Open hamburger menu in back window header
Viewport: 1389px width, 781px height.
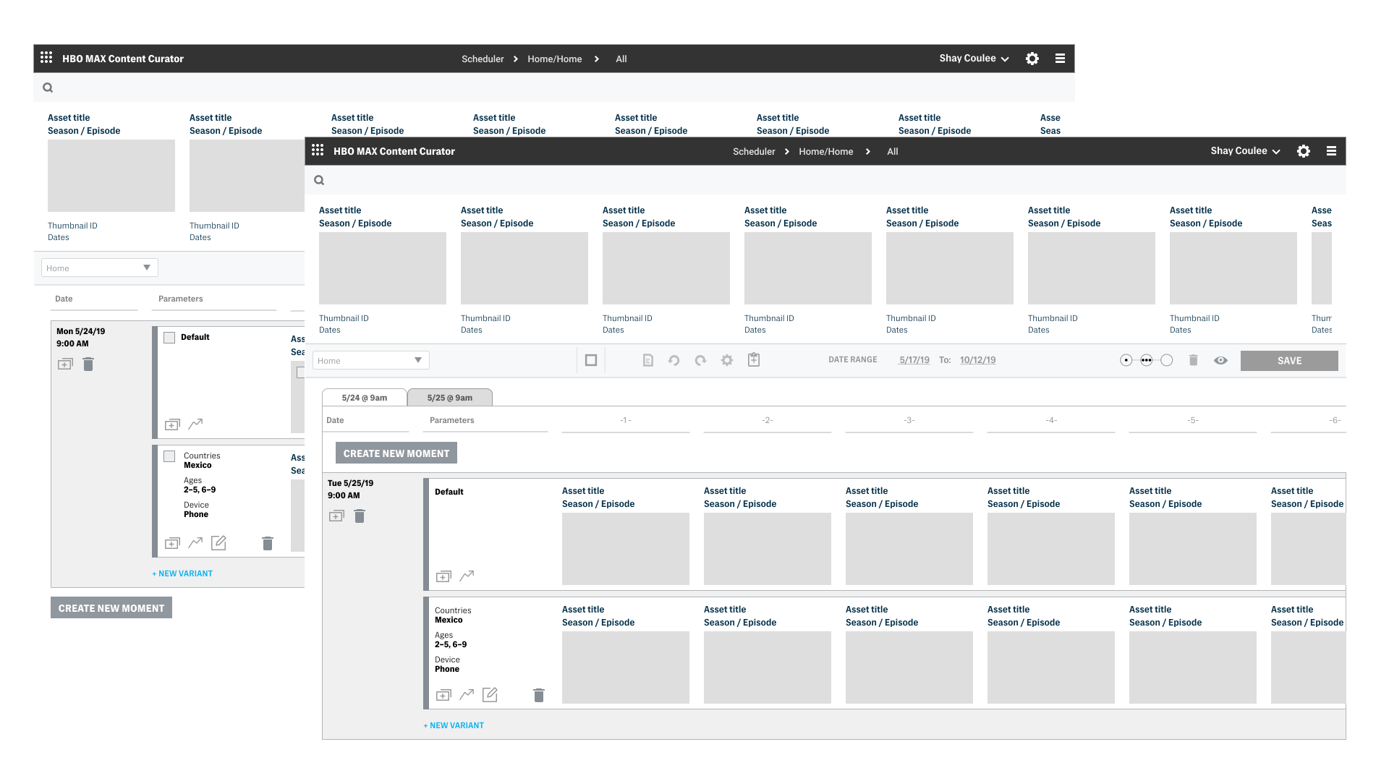pyautogui.click(x=1060, y=59)
